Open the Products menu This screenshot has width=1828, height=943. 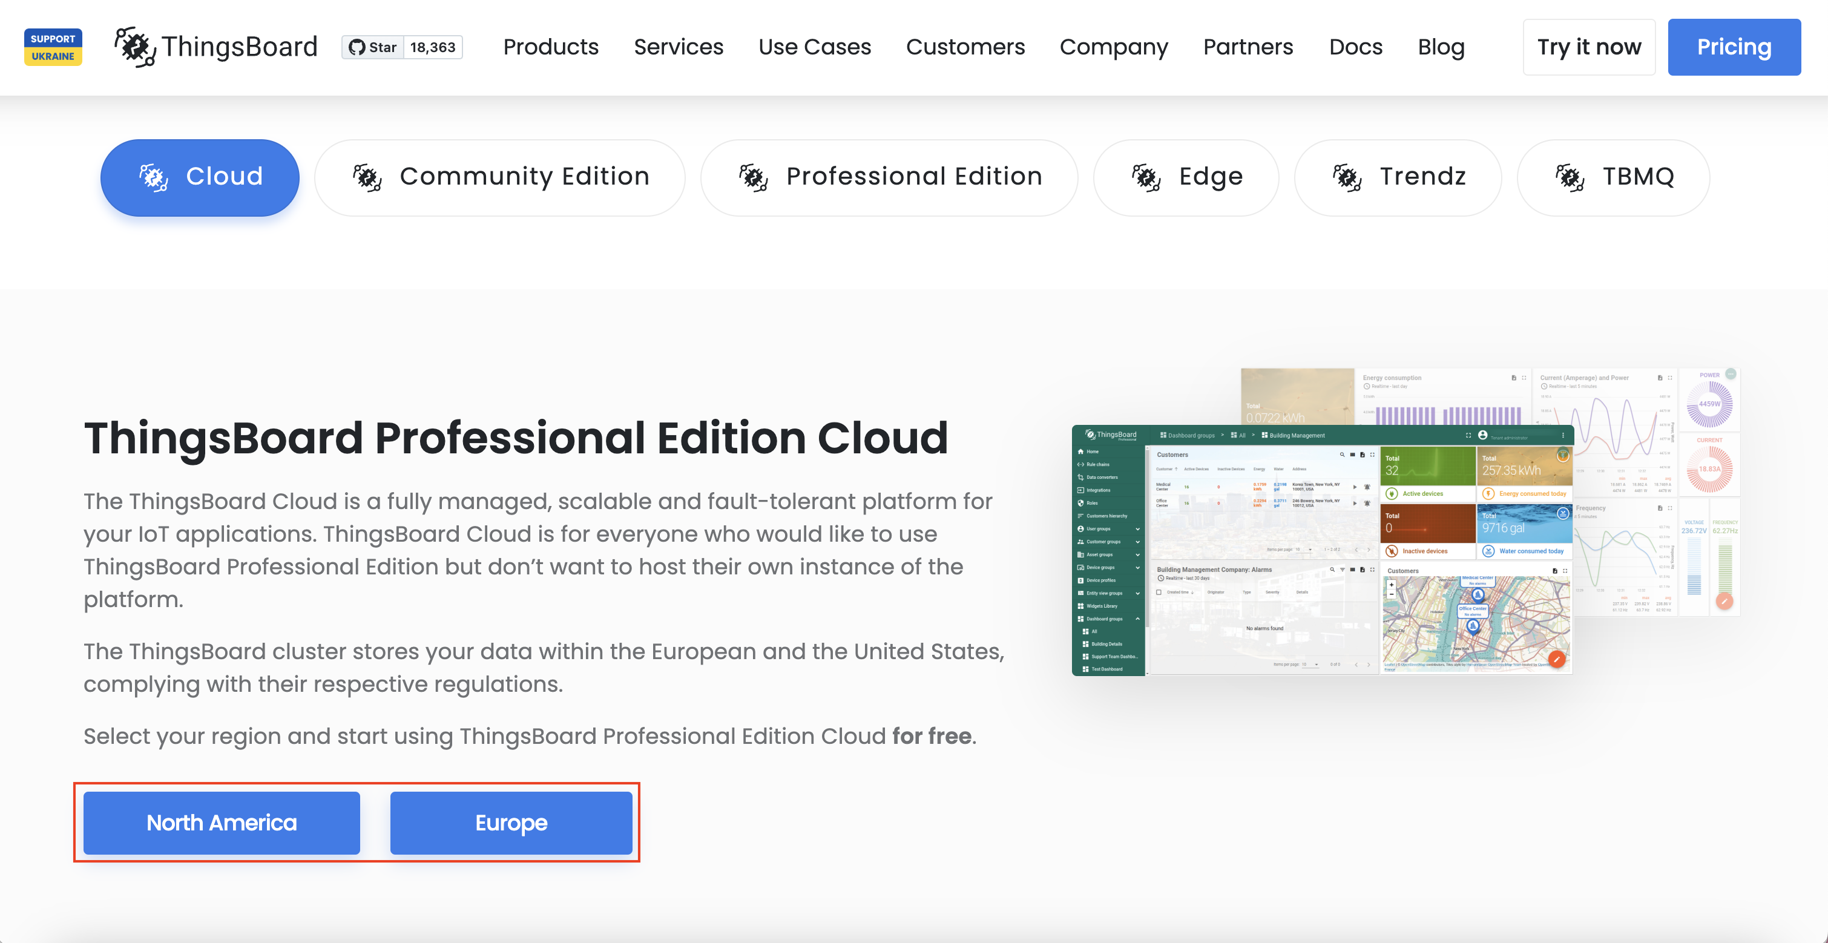pos(551,47)
